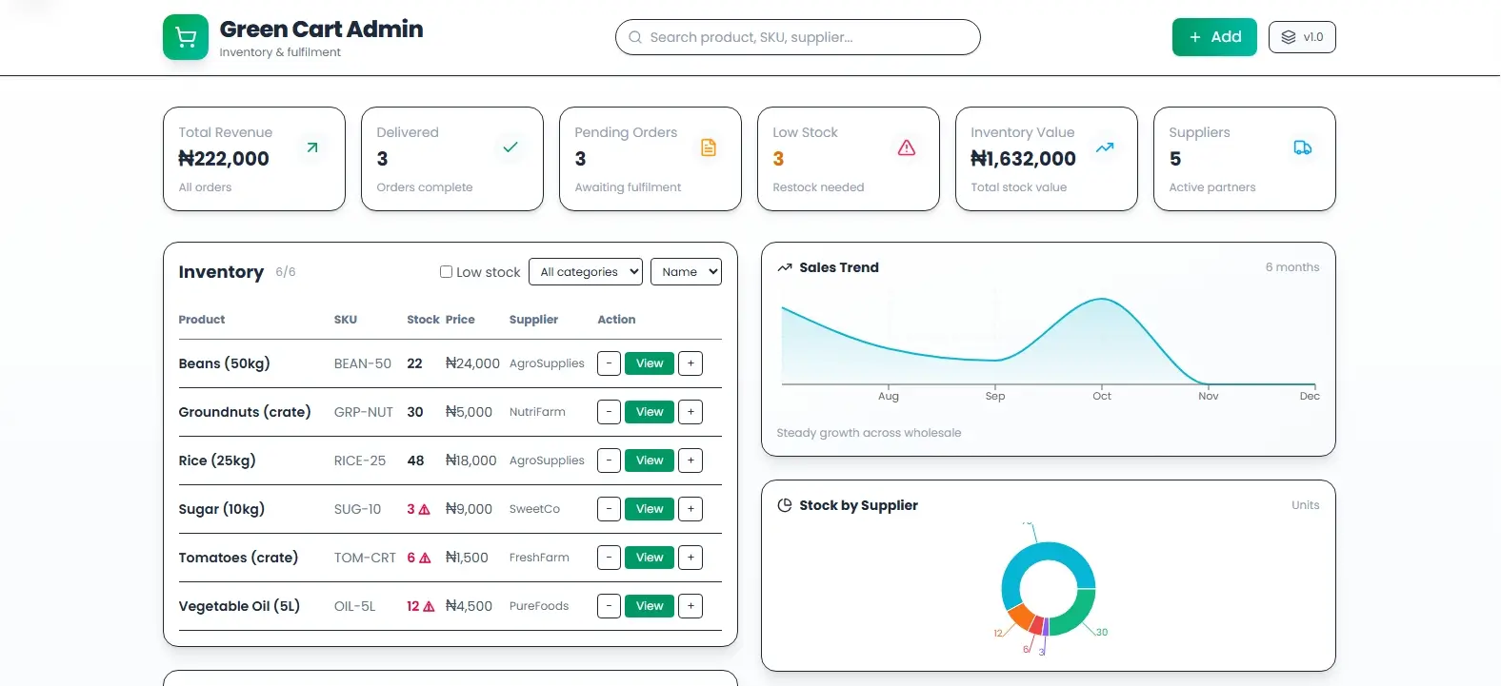The height and width of the screenshot is (686, 1501).
Task: Click the Pending Orders document icon
Action: point(709,147)
